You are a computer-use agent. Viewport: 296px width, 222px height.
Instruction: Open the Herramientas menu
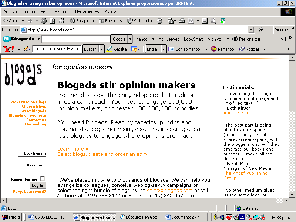[x=87, y=11]
